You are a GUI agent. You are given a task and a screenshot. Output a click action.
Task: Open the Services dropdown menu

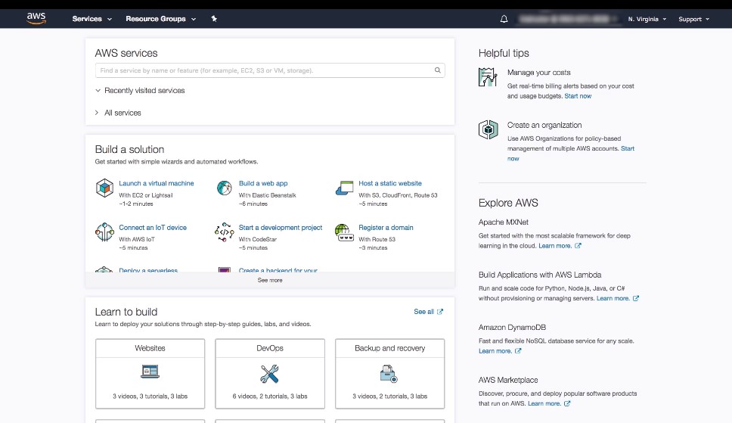pyautogui.click(x=92, y=19)
